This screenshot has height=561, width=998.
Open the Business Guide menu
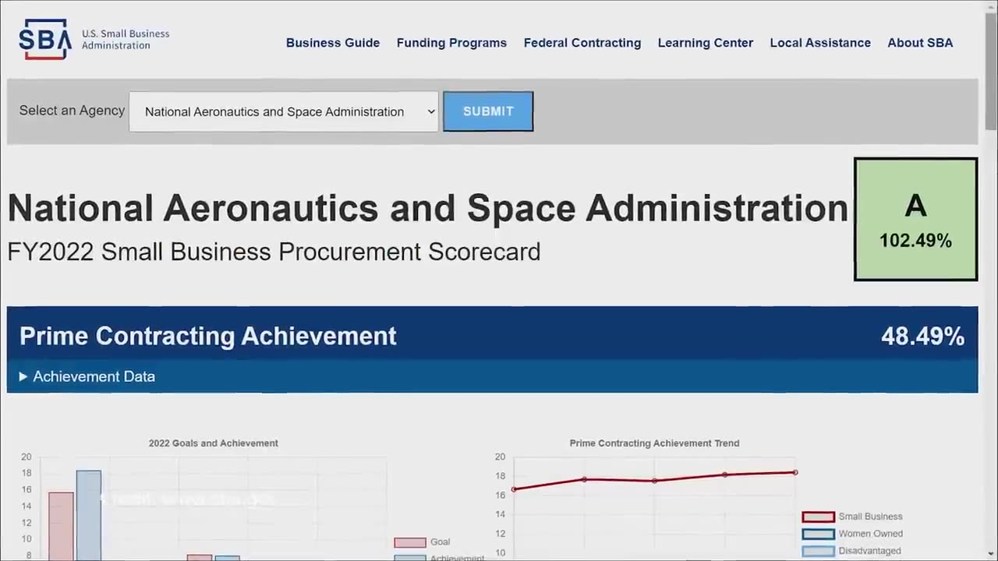[333, 43]
